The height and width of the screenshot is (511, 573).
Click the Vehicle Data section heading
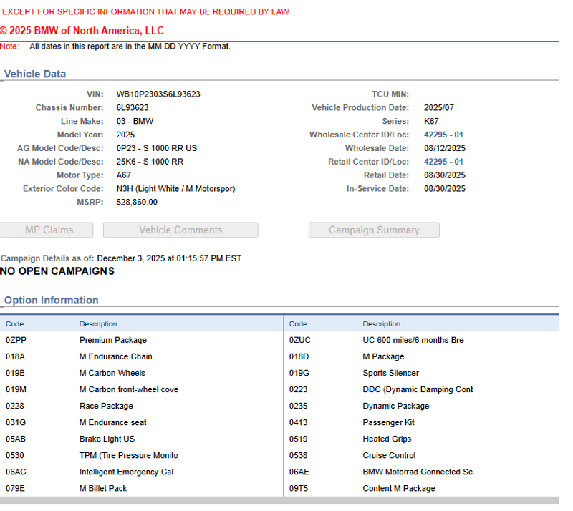tap(35, 74)
